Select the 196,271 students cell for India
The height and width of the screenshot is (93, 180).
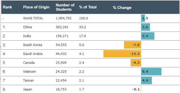click(x=62, y=36)
